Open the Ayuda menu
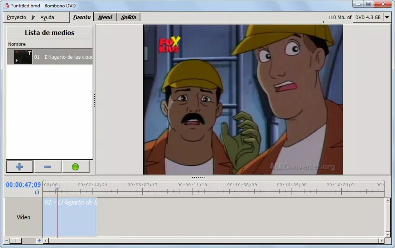The height and width of the screenshot is (248, 395). pyautogui.click(x=47, y=17)
